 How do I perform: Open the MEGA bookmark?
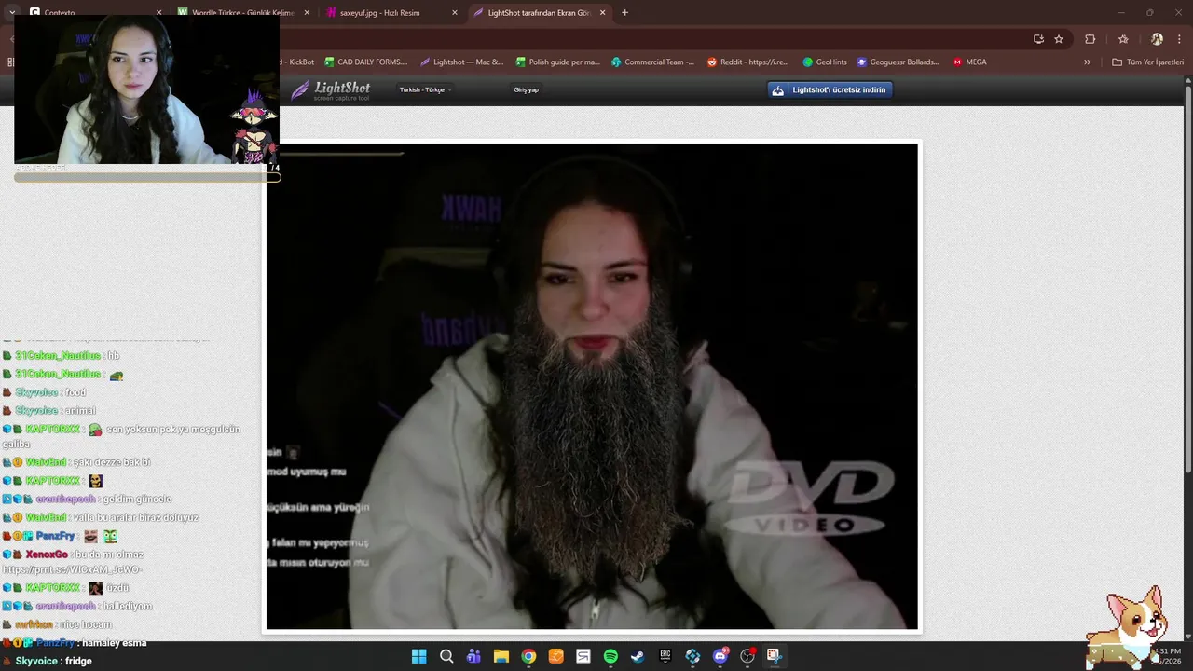[969, 62]
